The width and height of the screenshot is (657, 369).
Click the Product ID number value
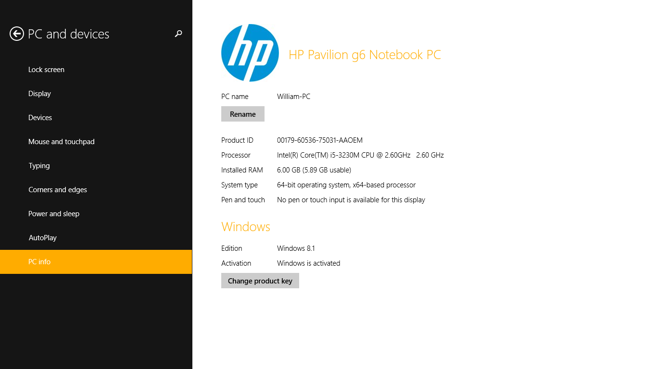pyautogui.click(x=320, y=140)
